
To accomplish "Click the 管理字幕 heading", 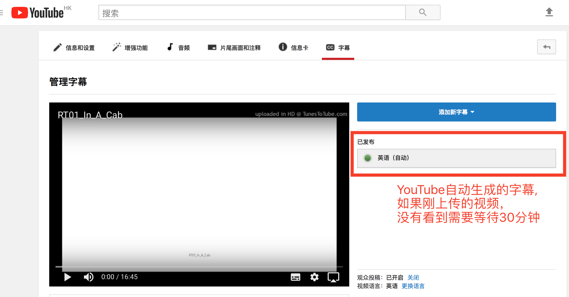I will coord(68,82).
